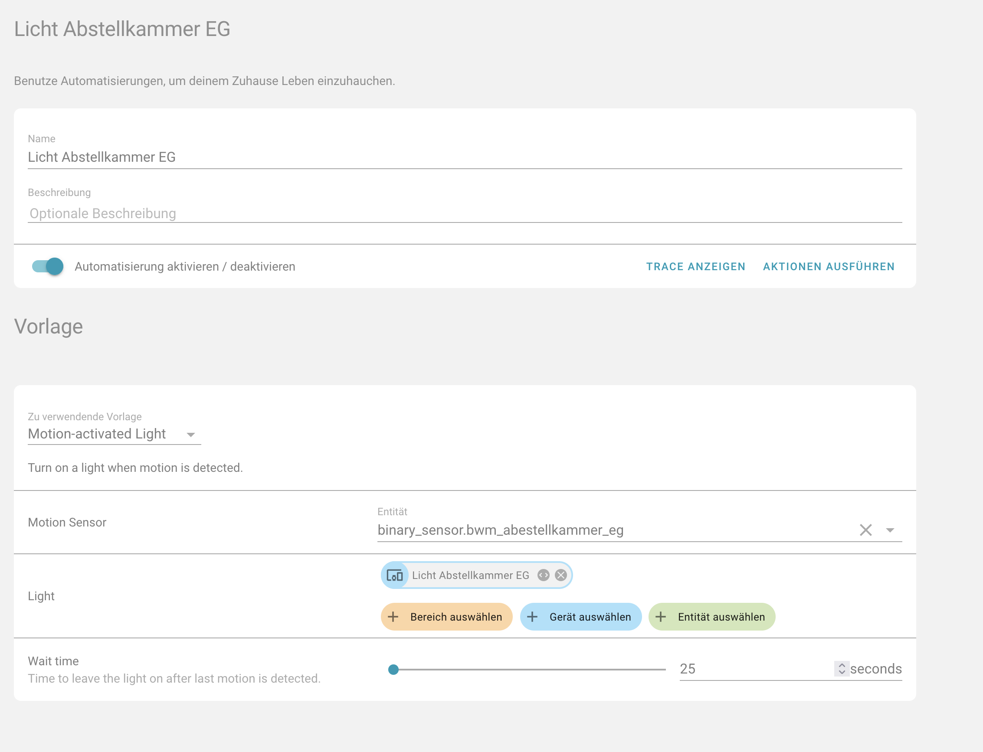This screenshot has width=983, height=752.
Task: Click the device icon on the light chip
Action: [394, 575]
